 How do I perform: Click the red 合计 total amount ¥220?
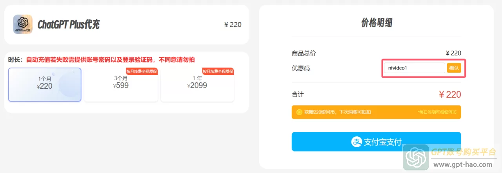pos(450,95)
